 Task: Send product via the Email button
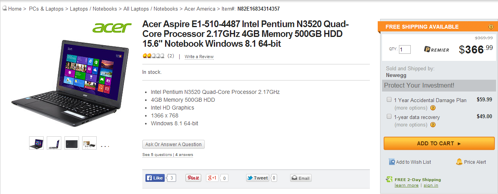[301, 178]
